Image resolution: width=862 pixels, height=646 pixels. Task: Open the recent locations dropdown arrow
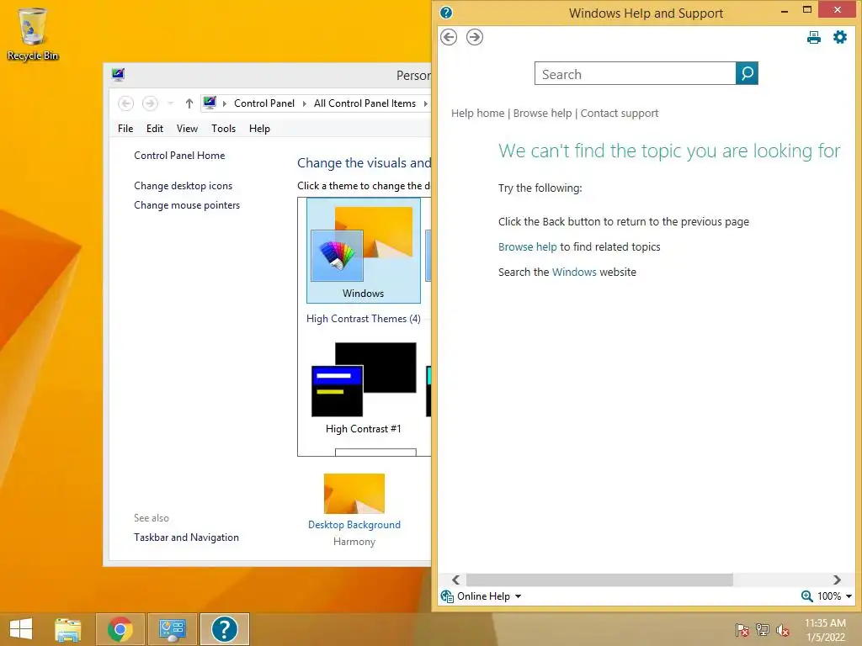[x=170, y=103]
